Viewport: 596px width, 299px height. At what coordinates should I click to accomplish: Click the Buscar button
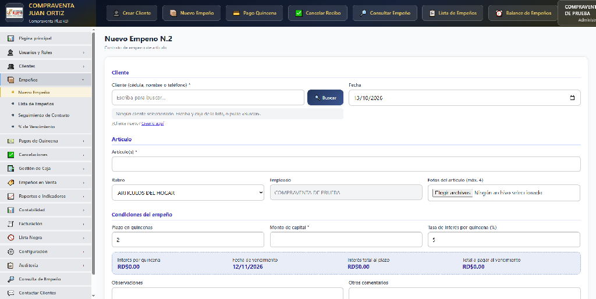coord(325,98)
